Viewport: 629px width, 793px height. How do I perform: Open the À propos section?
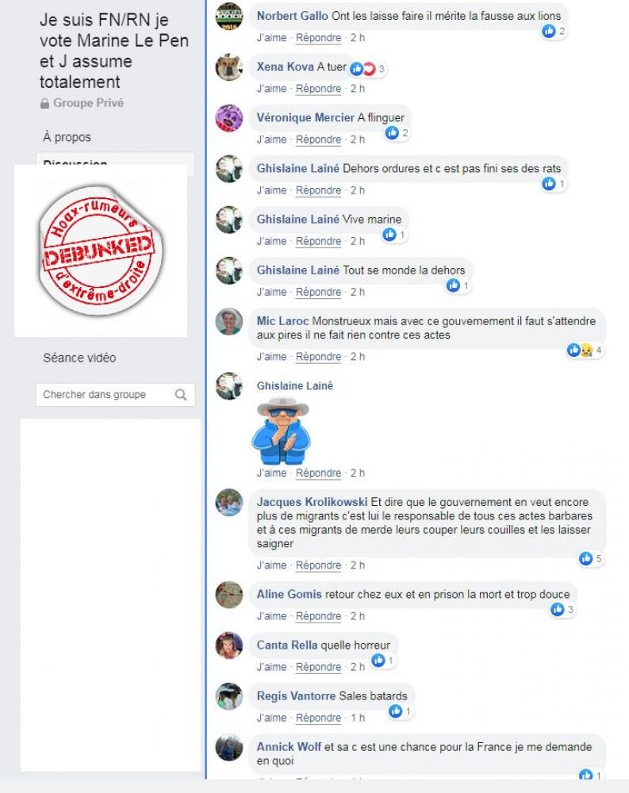tap(67, 137)
